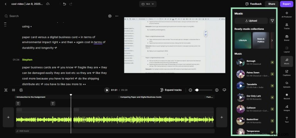296x138 pixels.
Task: Upload a music file
Action: pos(251,21)
